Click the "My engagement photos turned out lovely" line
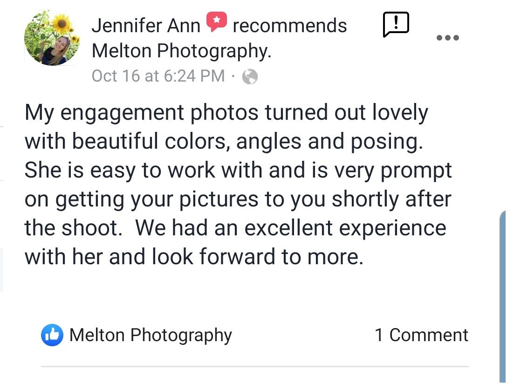 [226, 113]
